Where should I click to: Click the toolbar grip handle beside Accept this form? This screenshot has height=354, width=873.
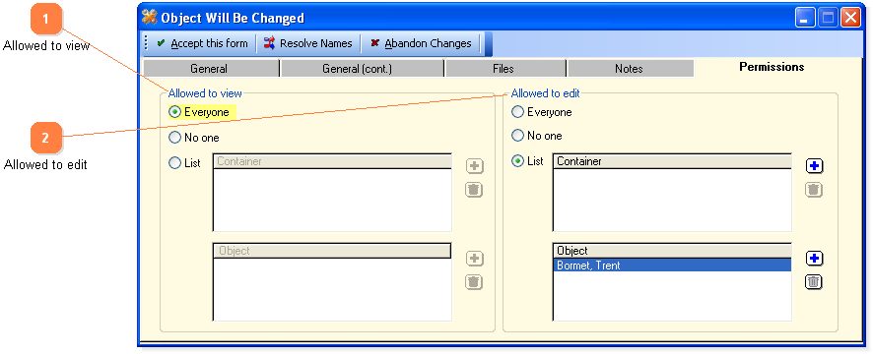tap(147, 43)
